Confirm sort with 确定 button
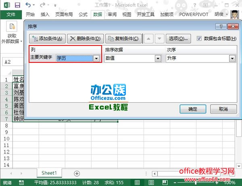The width and height of the screenshot is (242, 186). point(193,109)
